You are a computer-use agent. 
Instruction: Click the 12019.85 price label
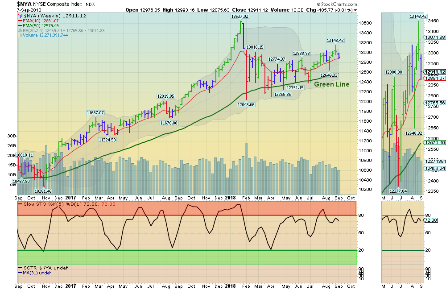pos(166,96)
